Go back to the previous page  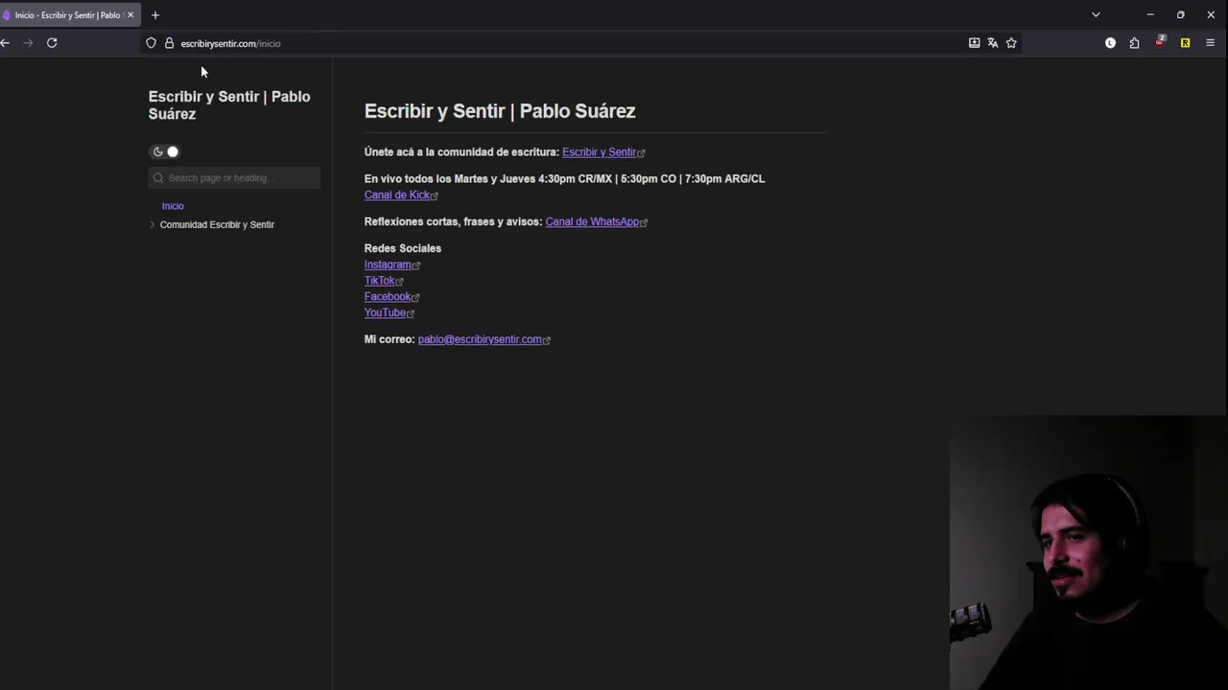pos(5,43)
